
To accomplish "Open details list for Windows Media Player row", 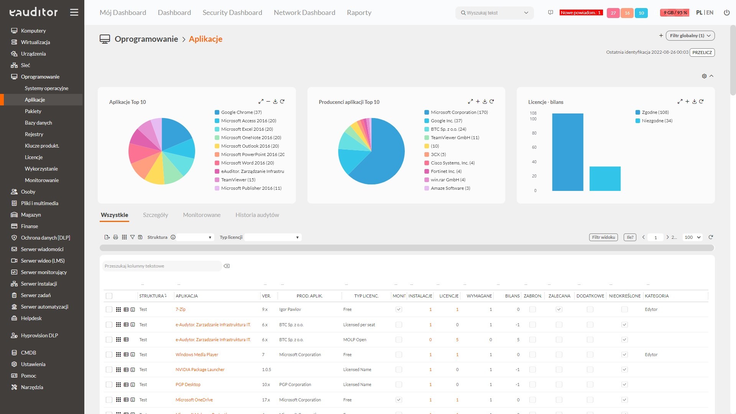I will tap(126, 355).
